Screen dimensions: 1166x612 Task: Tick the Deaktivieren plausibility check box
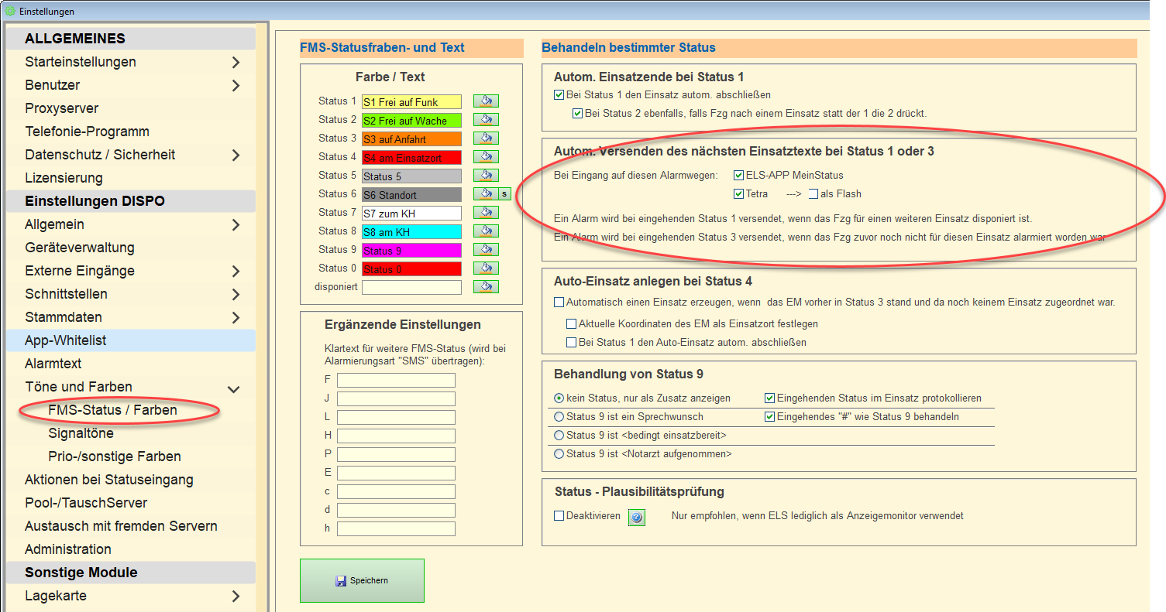coord(559,516)
